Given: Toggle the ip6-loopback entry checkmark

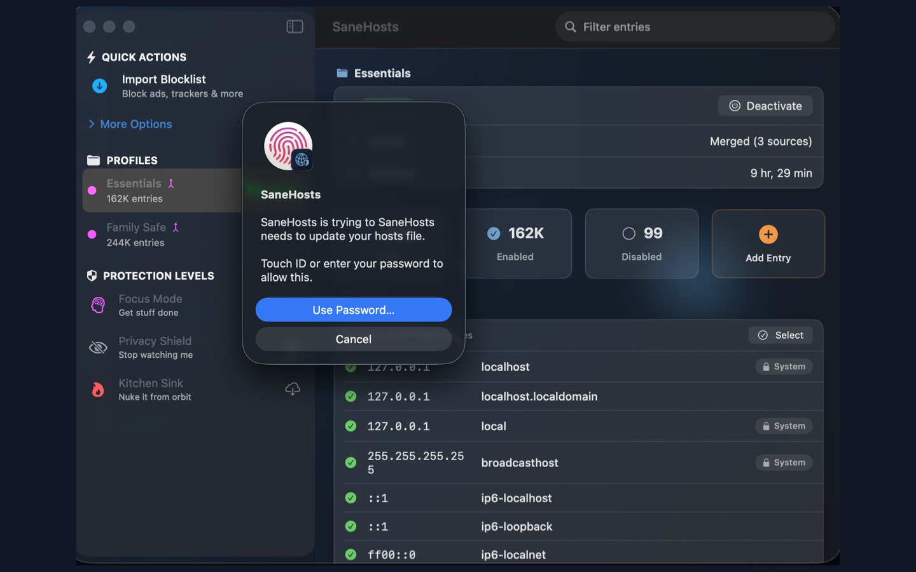Looking at the screenshot, I should [x=350, y=526].
